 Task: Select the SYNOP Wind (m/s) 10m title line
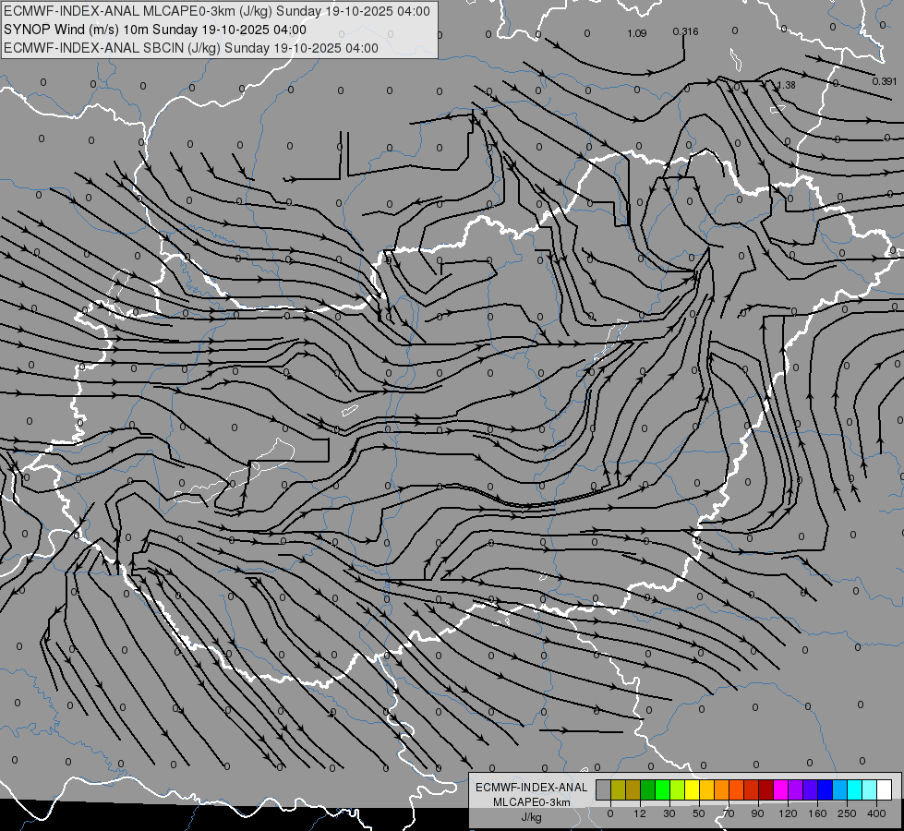pyautogui.click(x=155, y=30)
